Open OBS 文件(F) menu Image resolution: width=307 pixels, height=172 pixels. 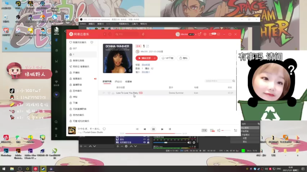83,24
